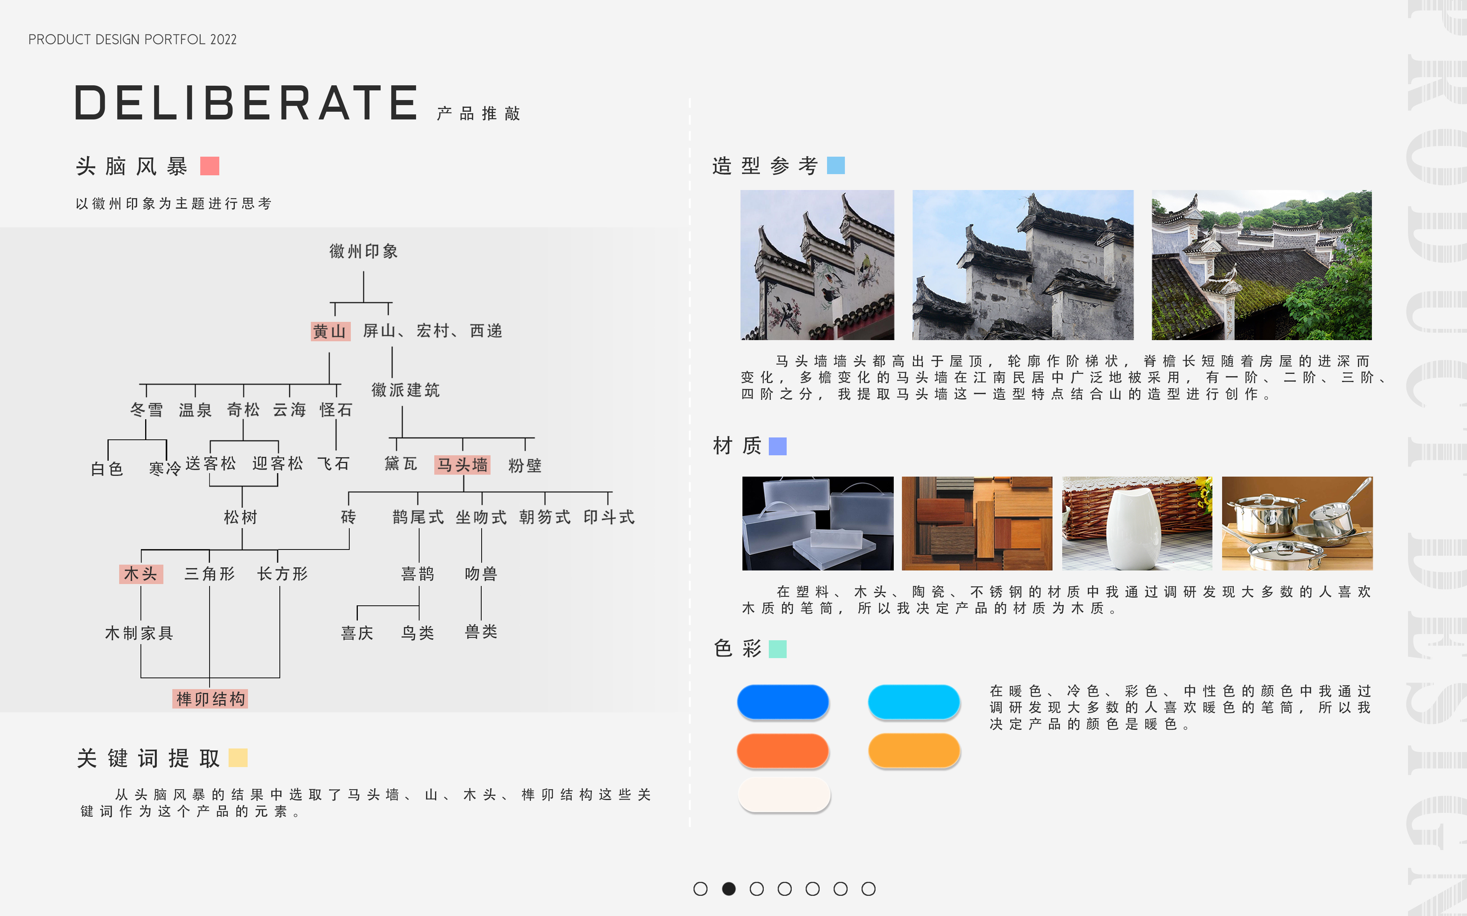The image size is (1467, 916).
Task: Open the stainless steel pots photo
Action: (1297, 524)
